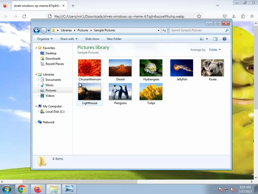Click the Firefox URL address field
The width and height of the screenshot is (258, 194).
tap(124, 16)
